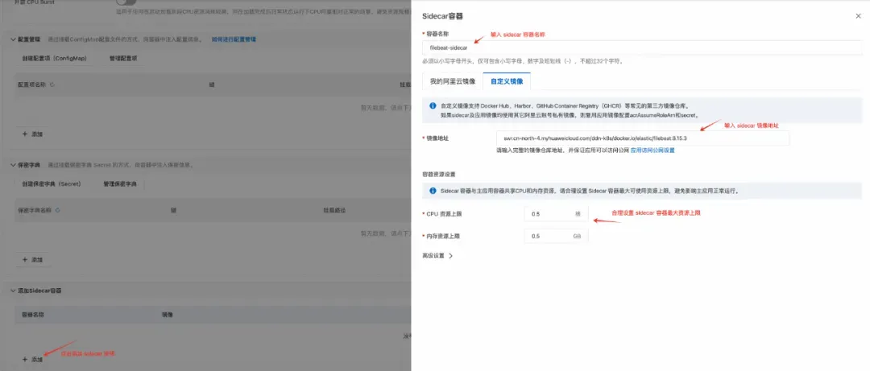Click 添加 under the 保密字典 table

33,259
